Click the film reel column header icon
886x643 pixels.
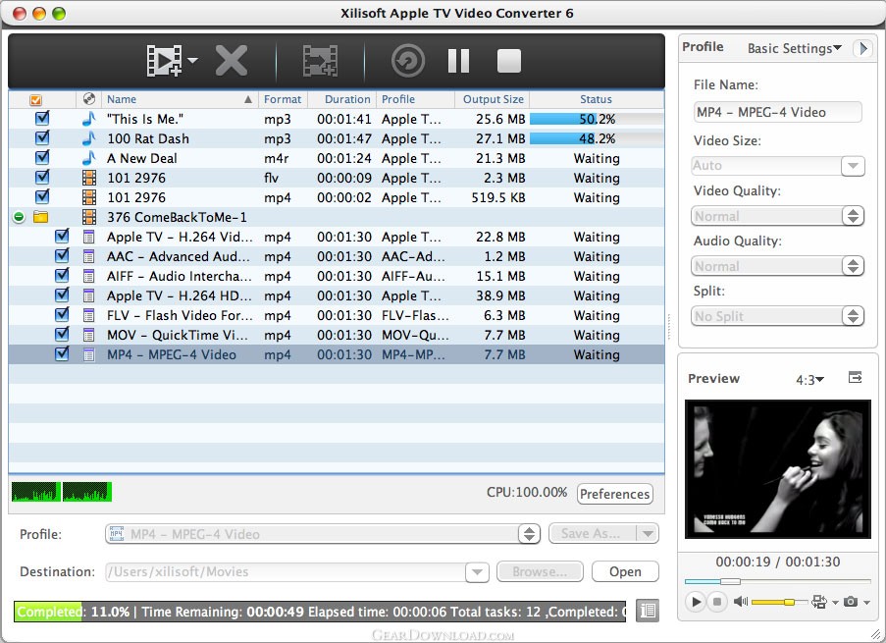88,99
